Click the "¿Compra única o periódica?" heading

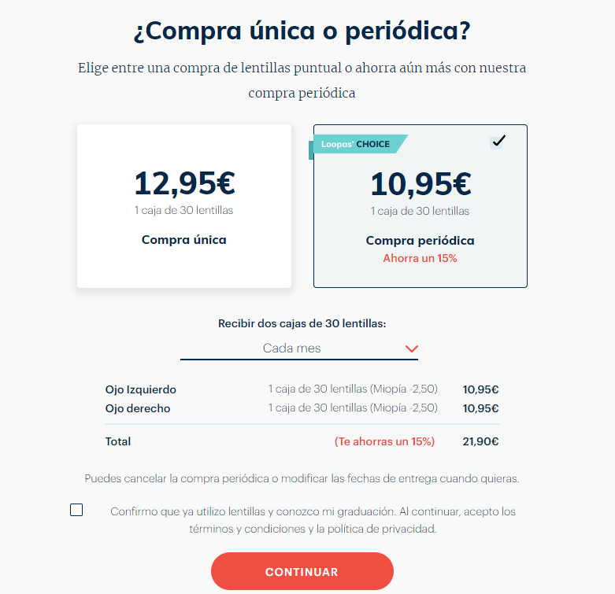[302, 32]
